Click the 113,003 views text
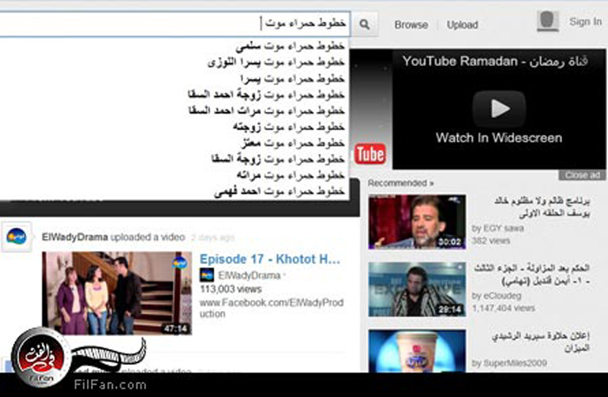The width and height of the screenshot is (608, 397). [231, 288]
